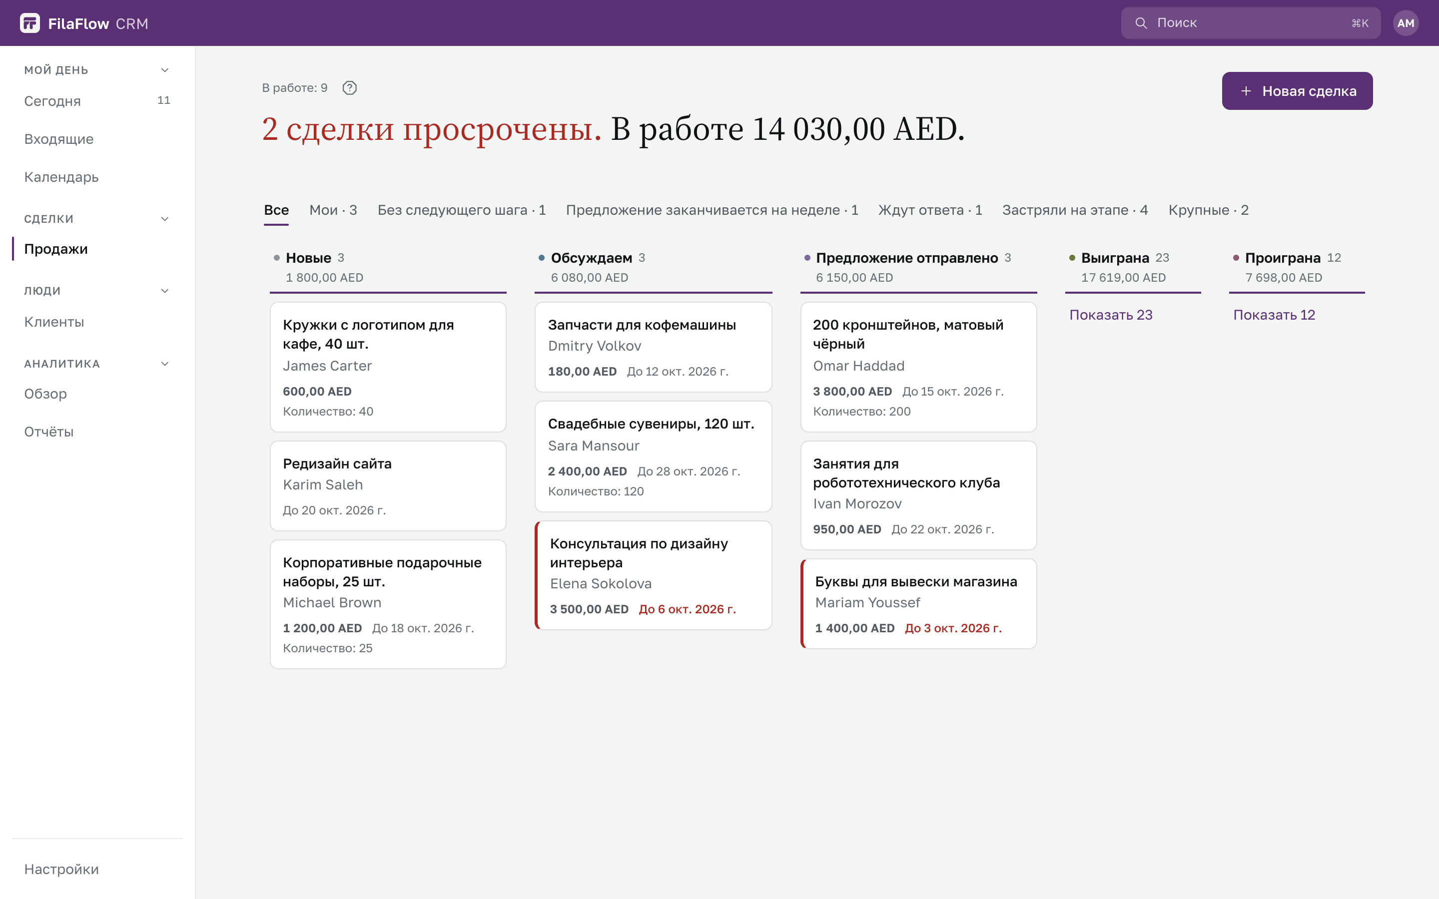
Task: Open the help icon next to В работе: 9
Action: point(350,88)
